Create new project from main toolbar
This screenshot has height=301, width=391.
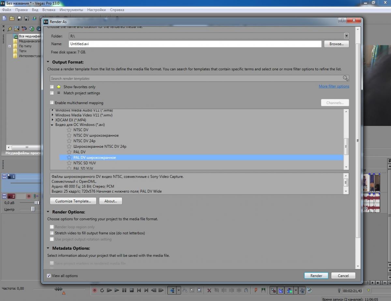(x=4, y=18)
